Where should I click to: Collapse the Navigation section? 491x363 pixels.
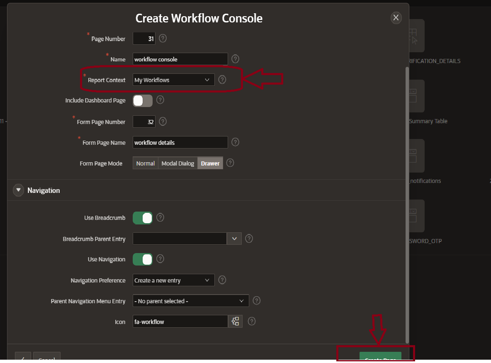[x=19, y=190]
